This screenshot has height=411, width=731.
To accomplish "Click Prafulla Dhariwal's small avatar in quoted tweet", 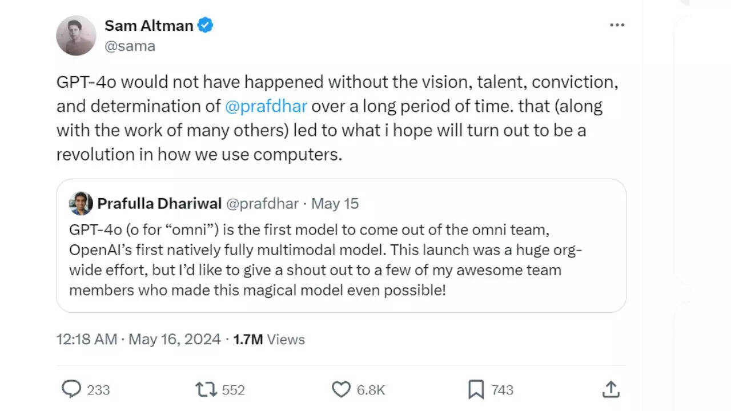I will (x=81, y=203).
